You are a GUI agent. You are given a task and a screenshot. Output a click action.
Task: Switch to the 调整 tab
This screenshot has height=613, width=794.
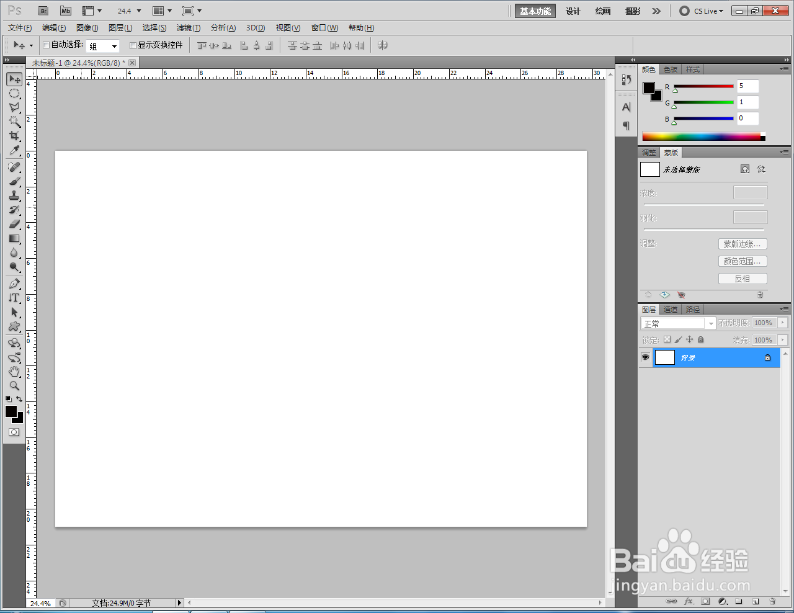(649, 153)
